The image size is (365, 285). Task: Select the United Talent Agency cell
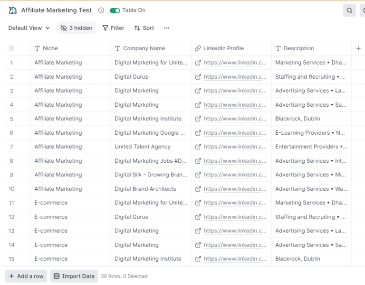(143, 147)
